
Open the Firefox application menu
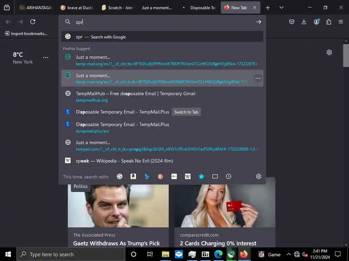(341, 21)
